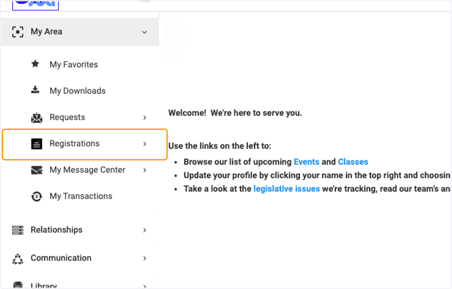Expand the Registrations submenu arrow
Image resolution: width=452 pixels, height=289 pixels.
pyautogui.click(x=145, y=144)
